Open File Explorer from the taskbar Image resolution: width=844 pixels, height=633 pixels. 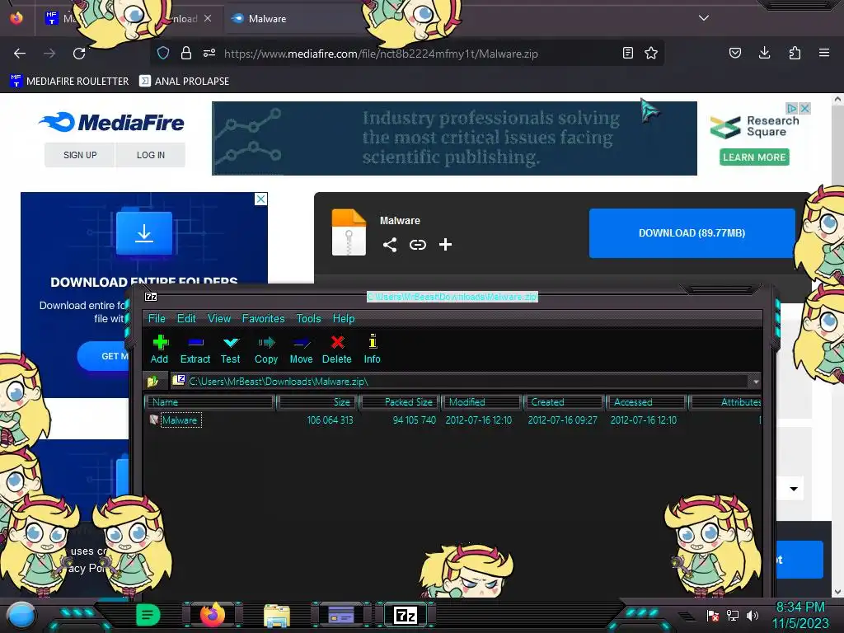point(277,615)
